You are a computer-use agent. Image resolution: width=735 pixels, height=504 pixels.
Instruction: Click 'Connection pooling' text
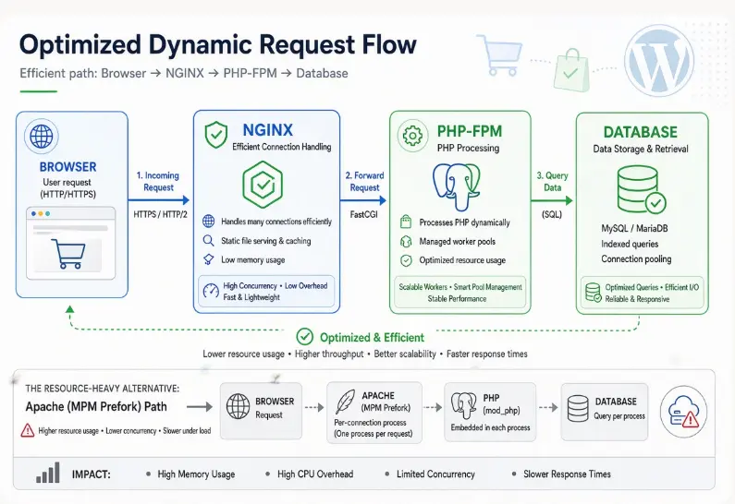tap(636, 259)
